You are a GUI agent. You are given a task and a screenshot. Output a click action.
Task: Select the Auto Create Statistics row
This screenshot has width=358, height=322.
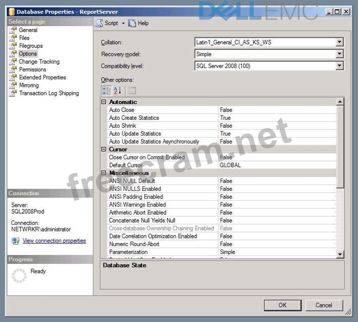pyautogui.click(x=222, y=118)
